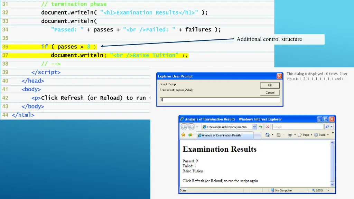Click the red Stop X icon
The height and width of the screenshot is (199, 354).
pos(268,127)
